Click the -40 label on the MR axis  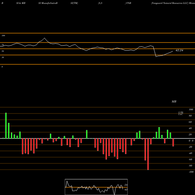[190, 153]
